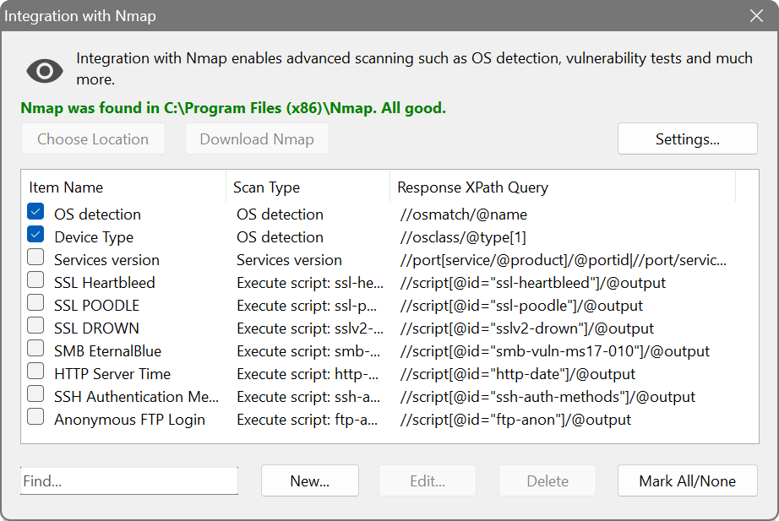Select the SSL Heartbleed item name
779x521 pixels.
105,283
